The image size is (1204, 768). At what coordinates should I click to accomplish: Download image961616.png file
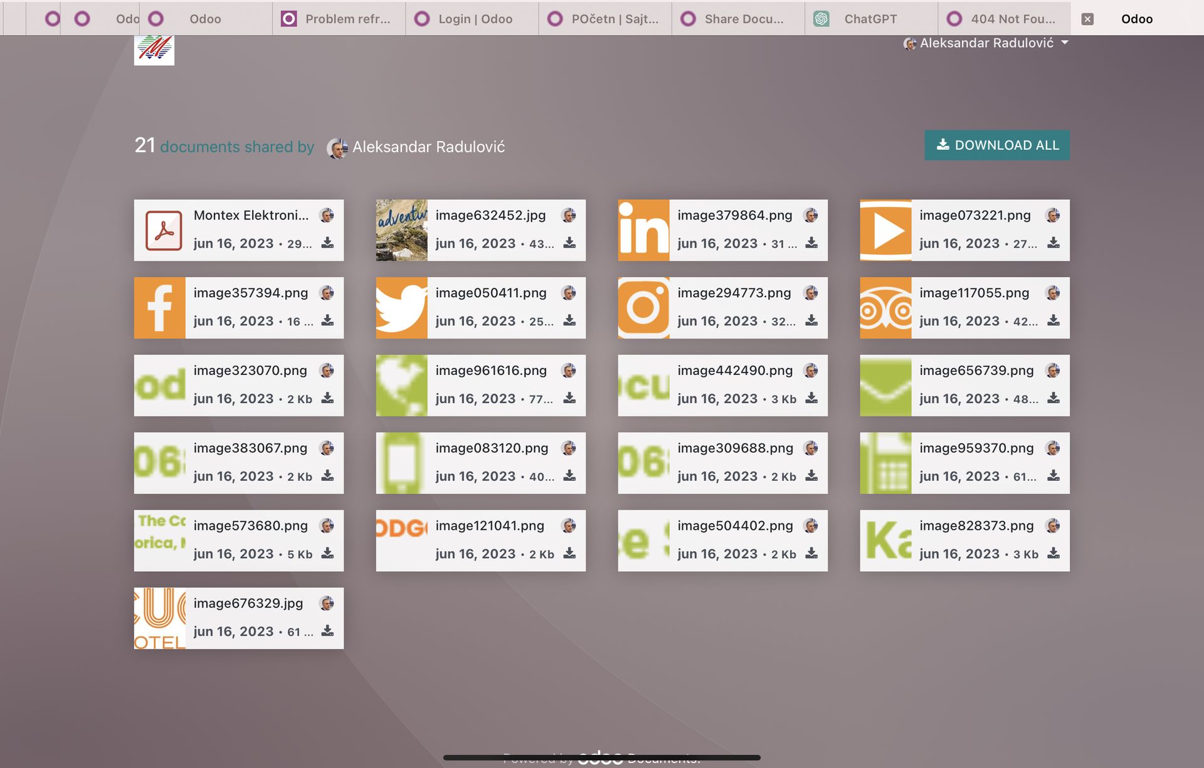pos(569,398)
